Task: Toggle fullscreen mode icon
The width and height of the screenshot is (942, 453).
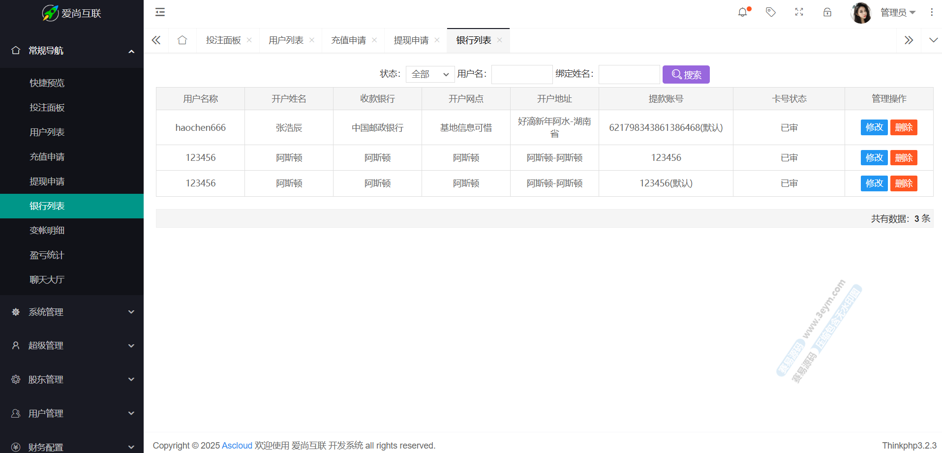Action: point(799,12)
